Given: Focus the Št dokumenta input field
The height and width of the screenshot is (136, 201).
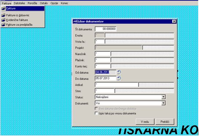Looking at the screenshot, I should coord(106,29).
